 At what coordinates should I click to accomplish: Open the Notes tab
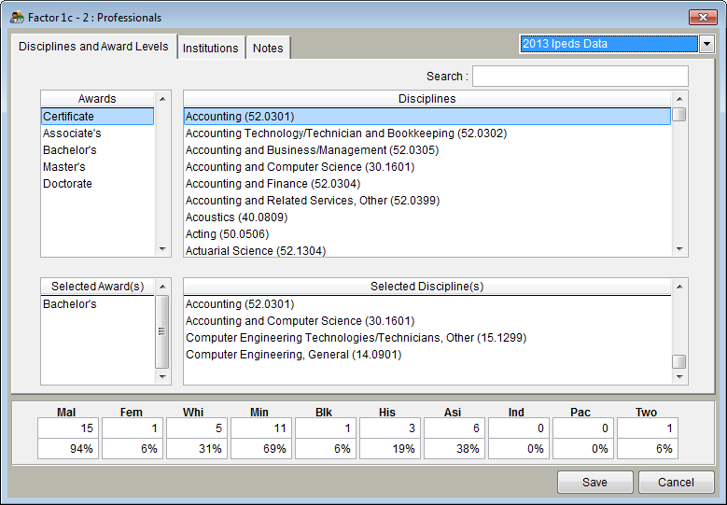pyautogui.click(x=268, y=48)
